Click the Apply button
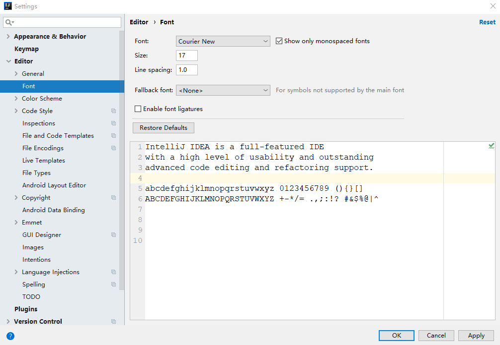 coord(476,336)
